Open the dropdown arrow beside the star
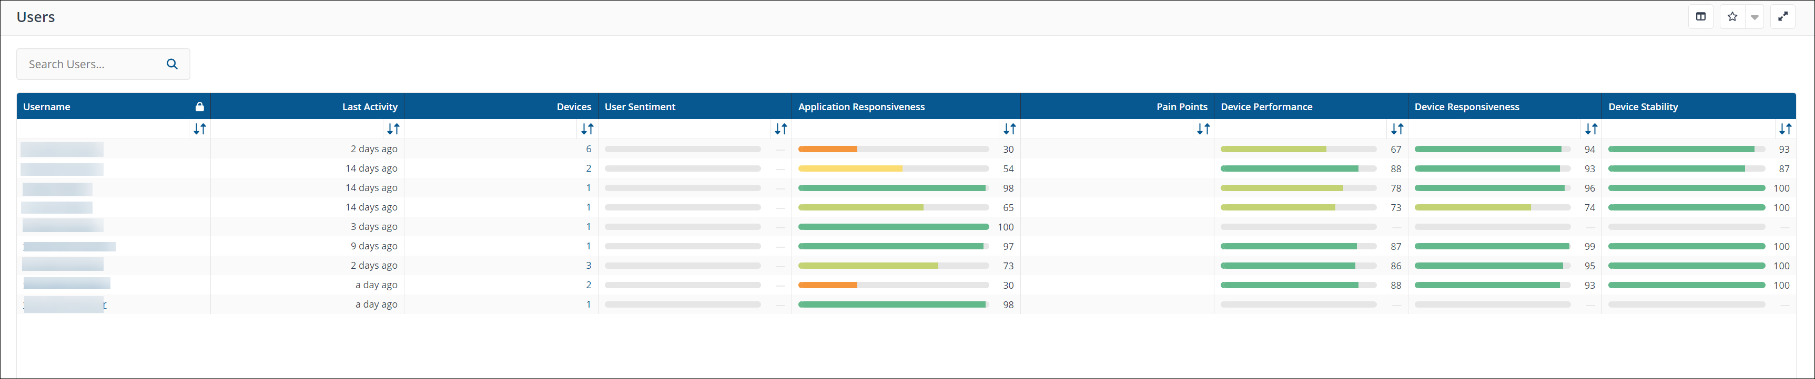The height and width of the screenshot is (379, 1815). (1755, 17)
